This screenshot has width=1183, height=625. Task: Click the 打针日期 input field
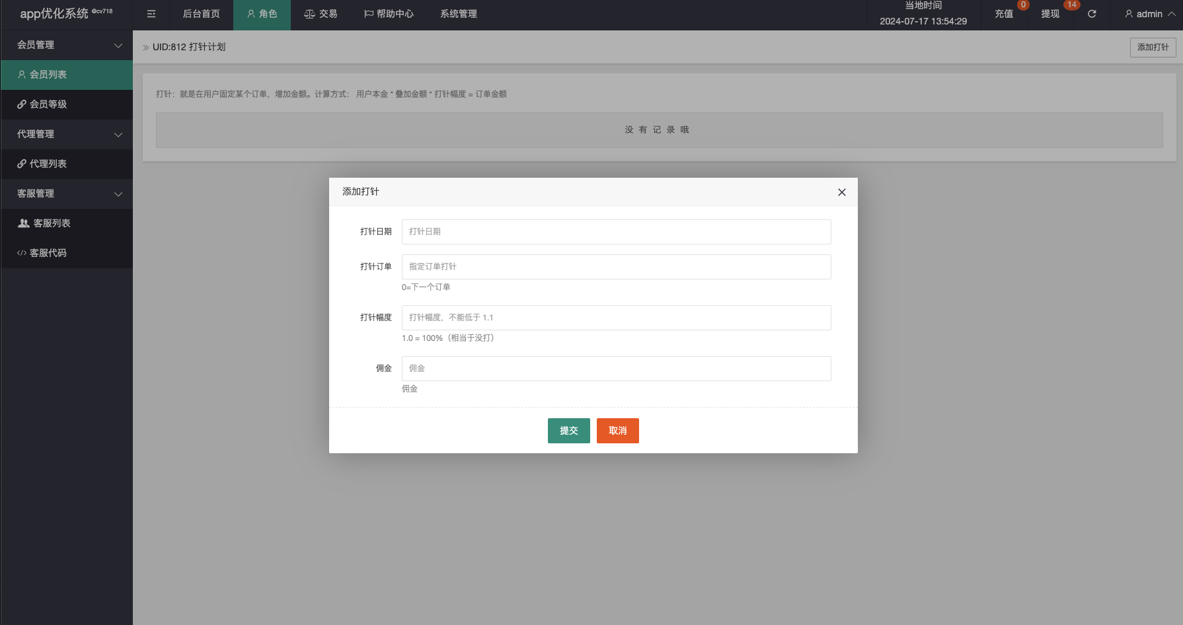pyautogui.click(x=616, y=232)
